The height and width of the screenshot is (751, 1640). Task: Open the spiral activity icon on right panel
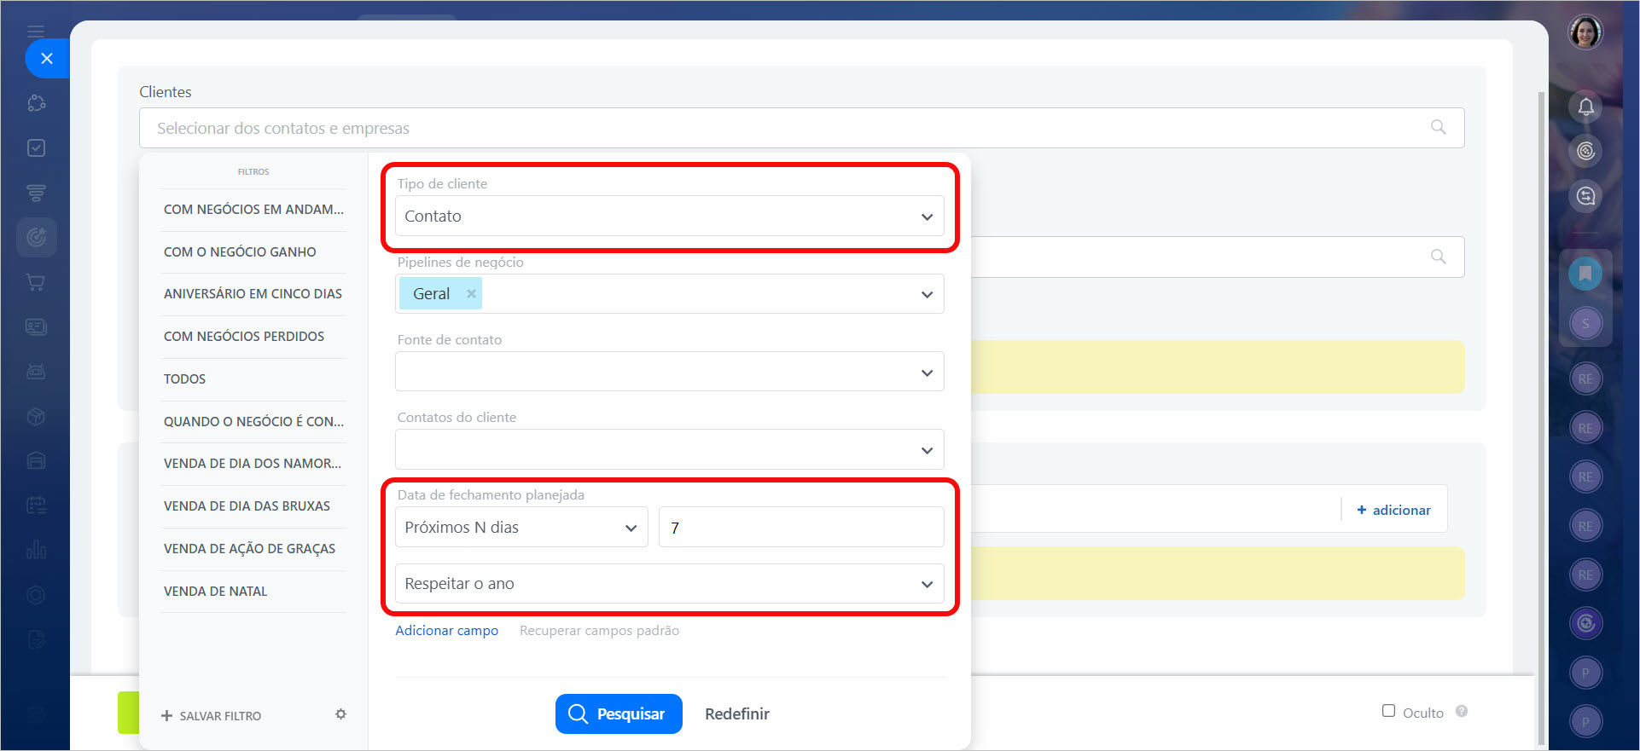pos(1585,151)
